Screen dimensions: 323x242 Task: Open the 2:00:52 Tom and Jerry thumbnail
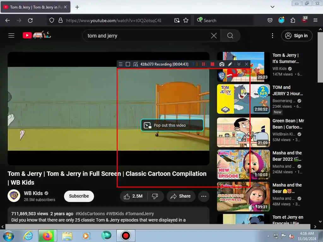pyautogui.click(x=243, y=99)
